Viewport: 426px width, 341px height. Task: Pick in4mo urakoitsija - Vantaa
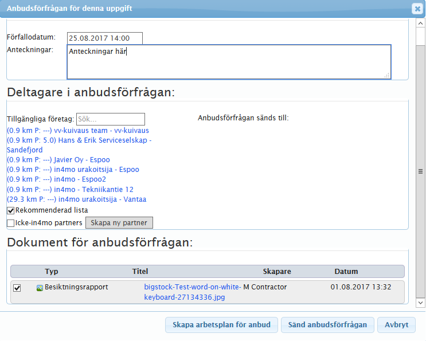coord(76,199)
